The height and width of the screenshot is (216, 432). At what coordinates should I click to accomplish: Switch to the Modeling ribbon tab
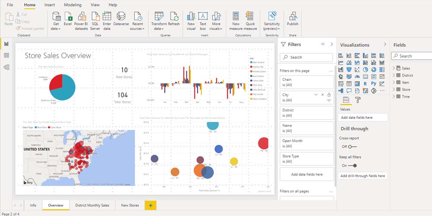73,5
